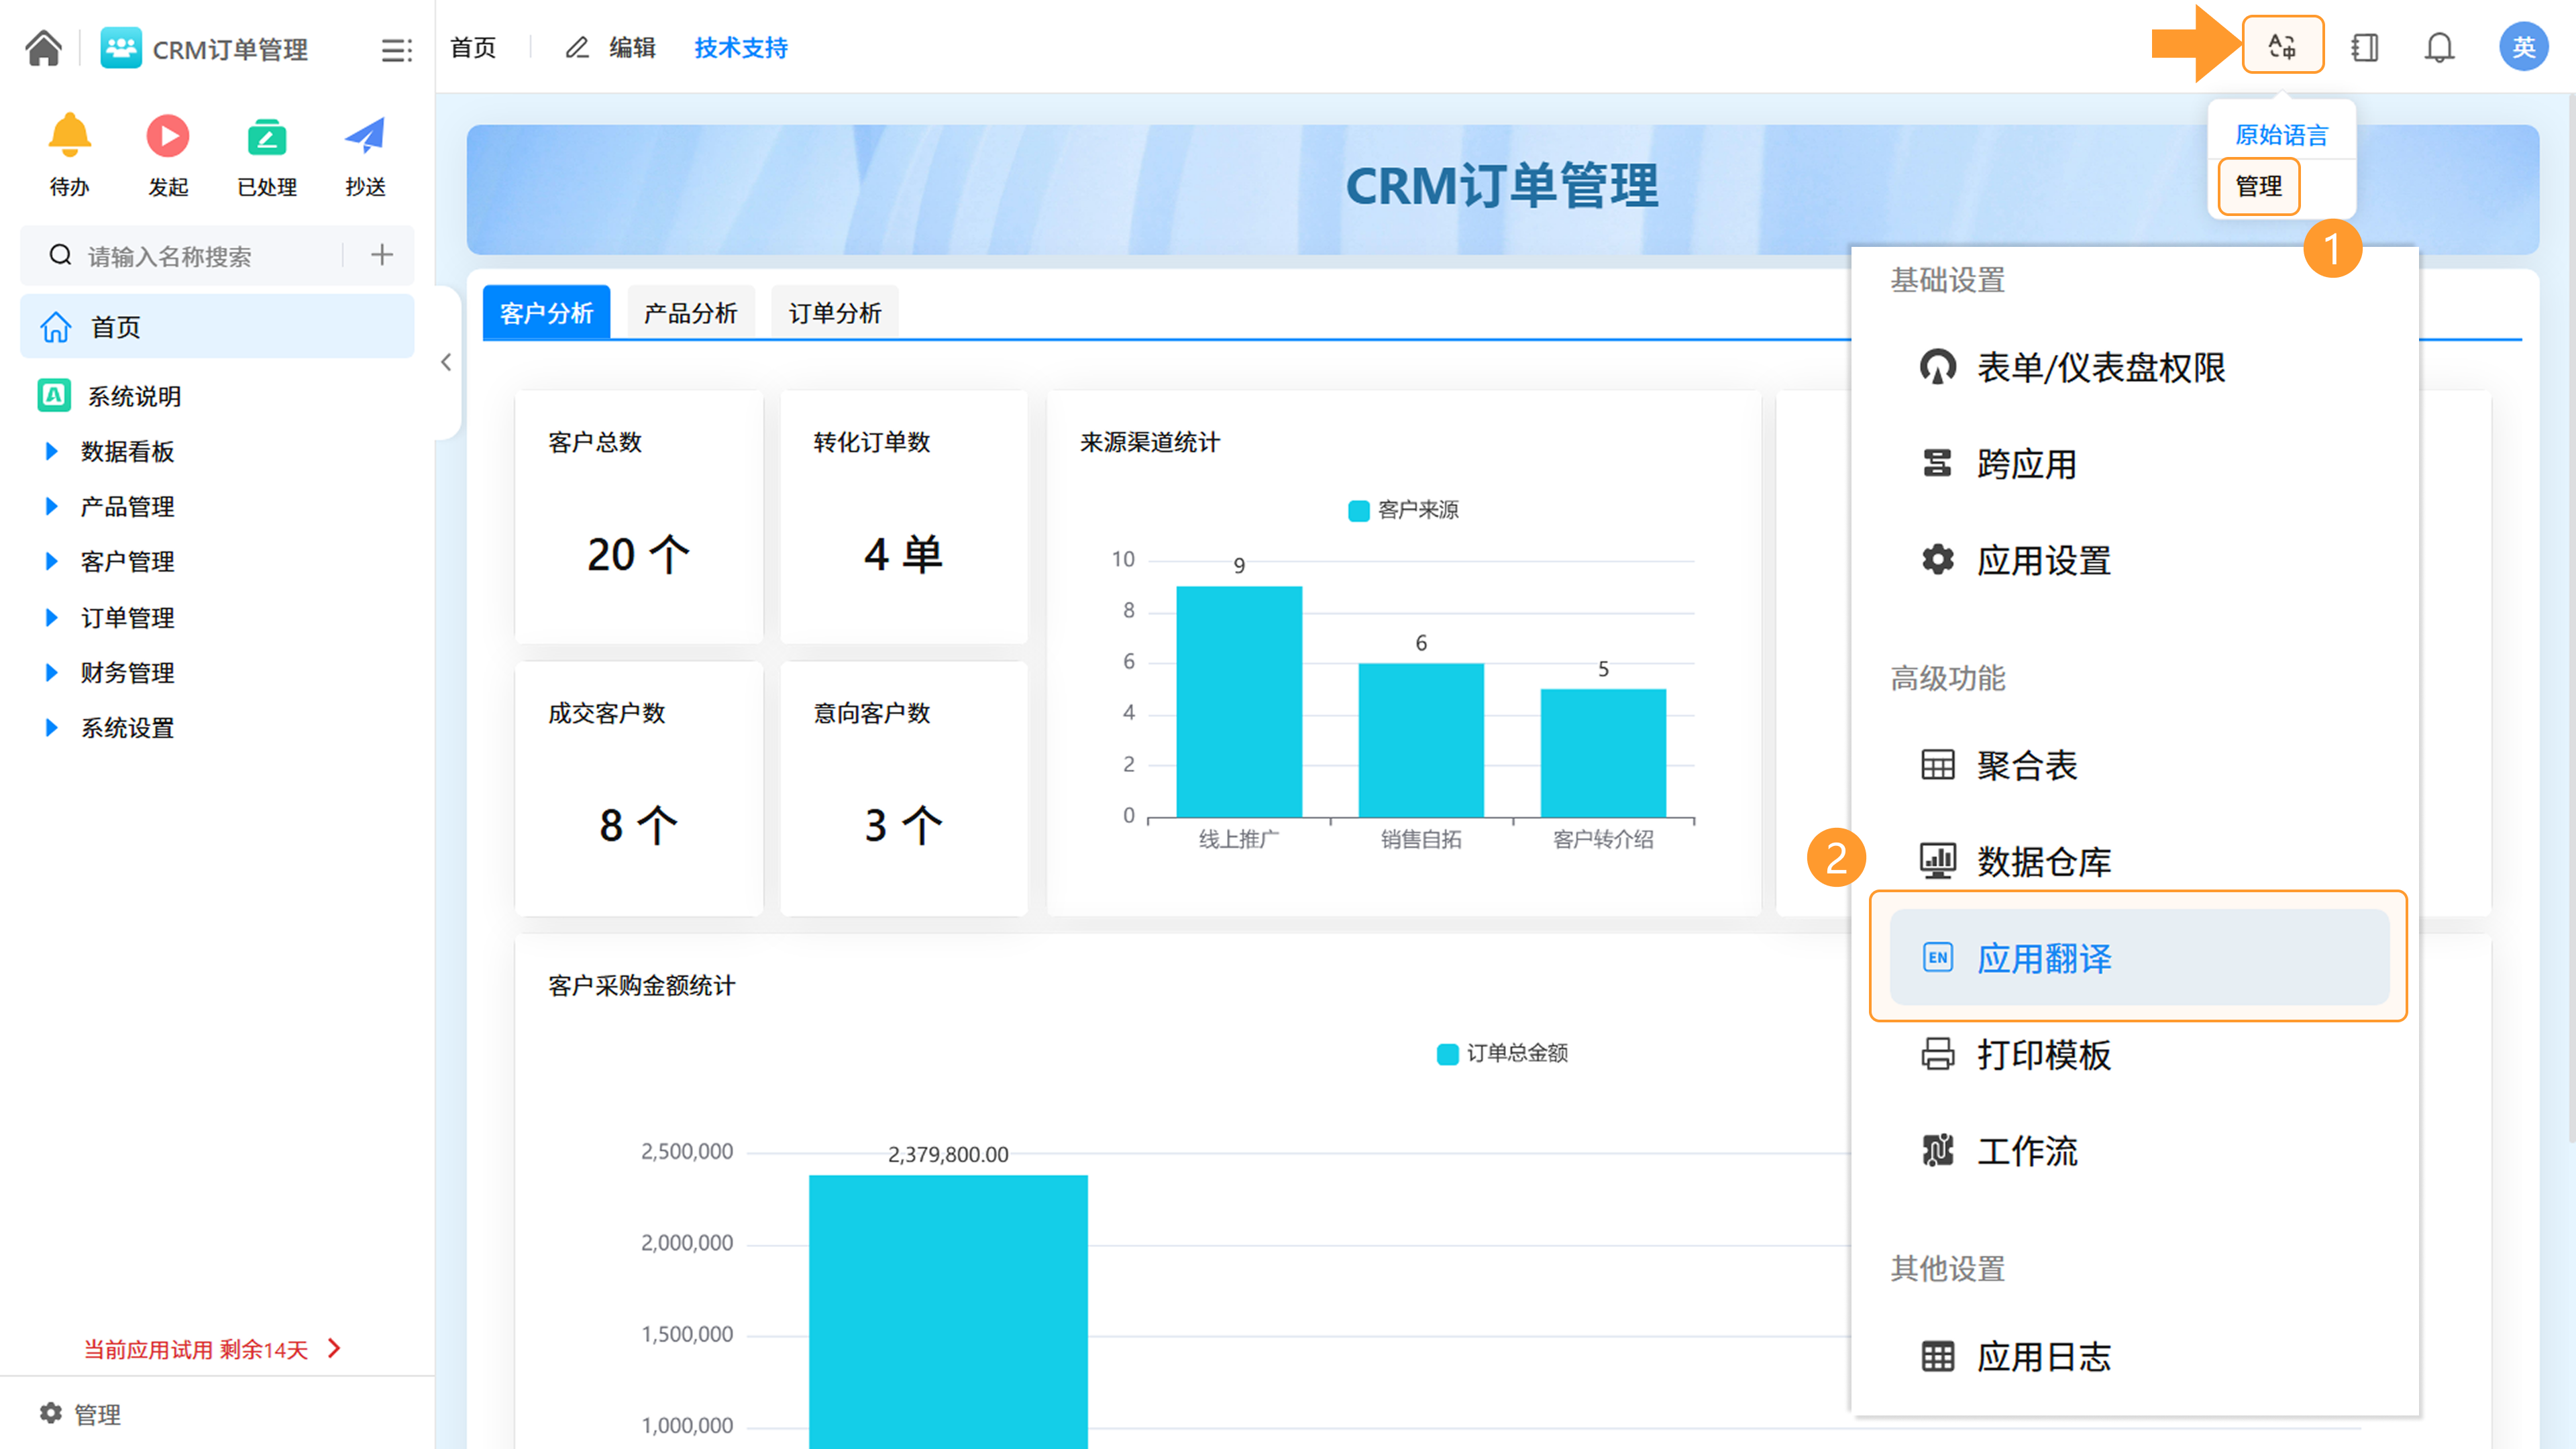Open the notifications bell in header
The height and width of the screenshot is (1449, 2576).
pos(2439,47)
